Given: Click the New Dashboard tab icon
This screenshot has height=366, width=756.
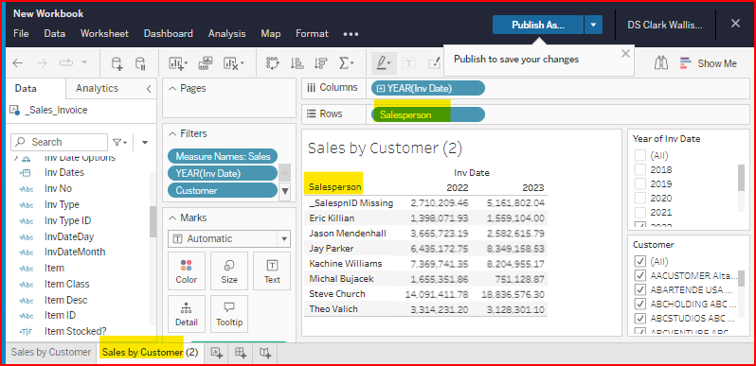Looking at the screenshot, I should pyautogui.click(x=241, y=353).
